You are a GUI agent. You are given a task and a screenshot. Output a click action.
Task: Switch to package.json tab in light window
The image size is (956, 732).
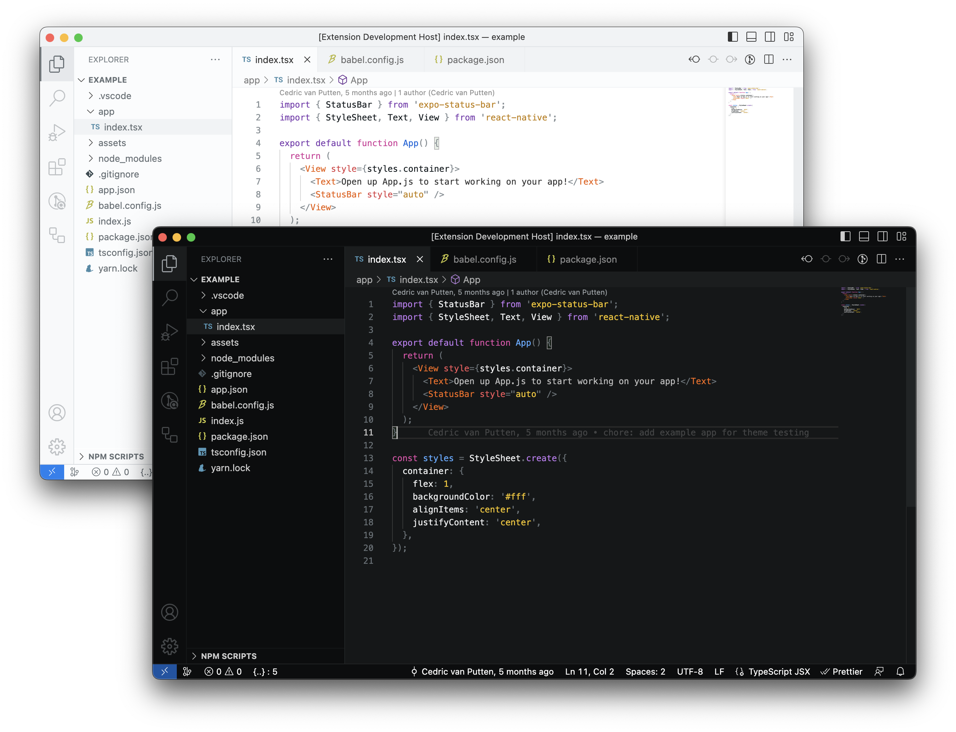click(x=475, y=60)
